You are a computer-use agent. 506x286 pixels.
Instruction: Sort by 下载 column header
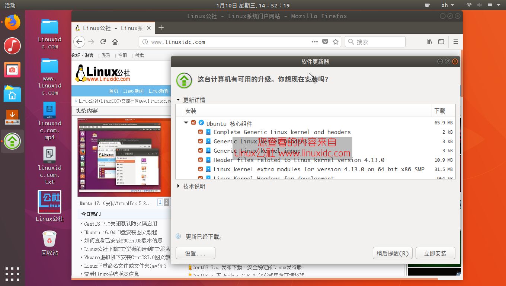444,111
